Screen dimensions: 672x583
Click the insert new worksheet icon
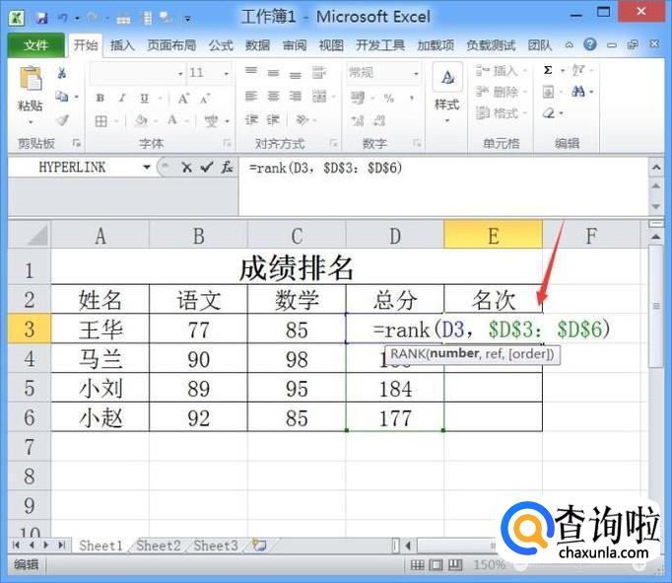[x=259, y=546]
